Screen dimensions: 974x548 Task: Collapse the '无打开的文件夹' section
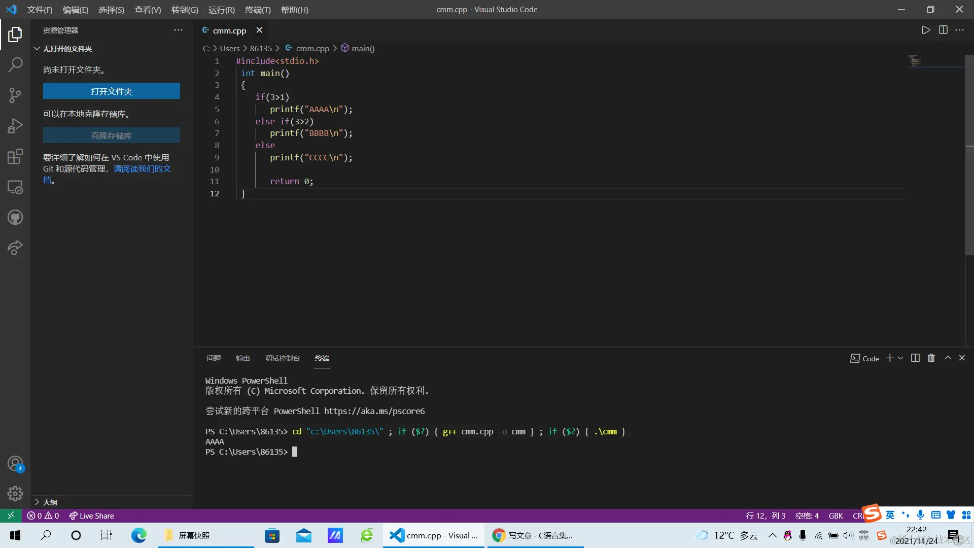[x=37, y=49]
